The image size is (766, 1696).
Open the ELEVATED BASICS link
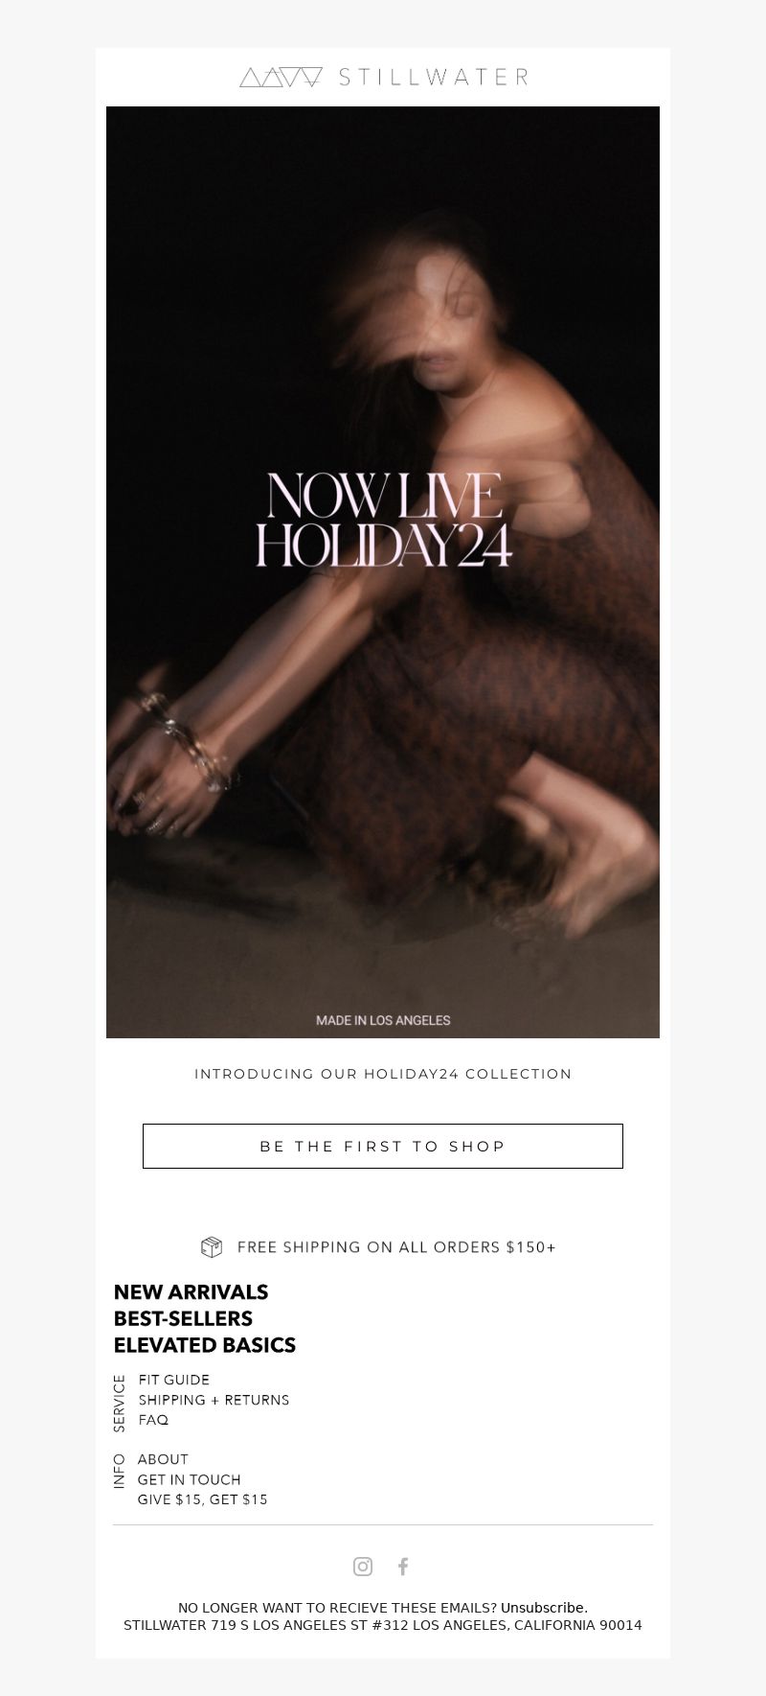[x=204, y=1345]
